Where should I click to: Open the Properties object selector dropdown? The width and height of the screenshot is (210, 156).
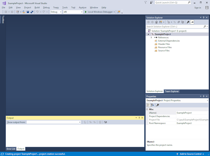pyautogui.click(x=207, y=100)
